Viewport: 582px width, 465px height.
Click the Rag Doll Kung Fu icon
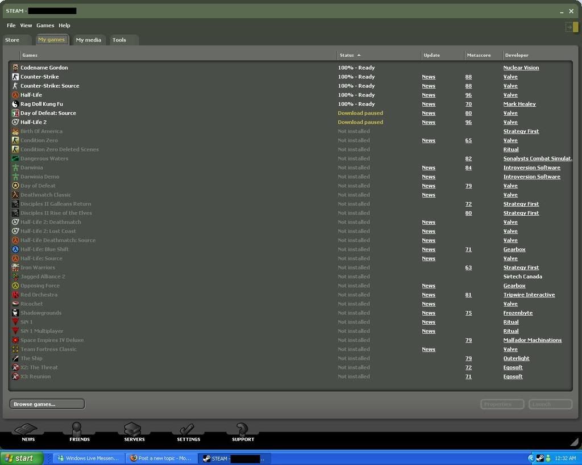click(x=15, y=104)
